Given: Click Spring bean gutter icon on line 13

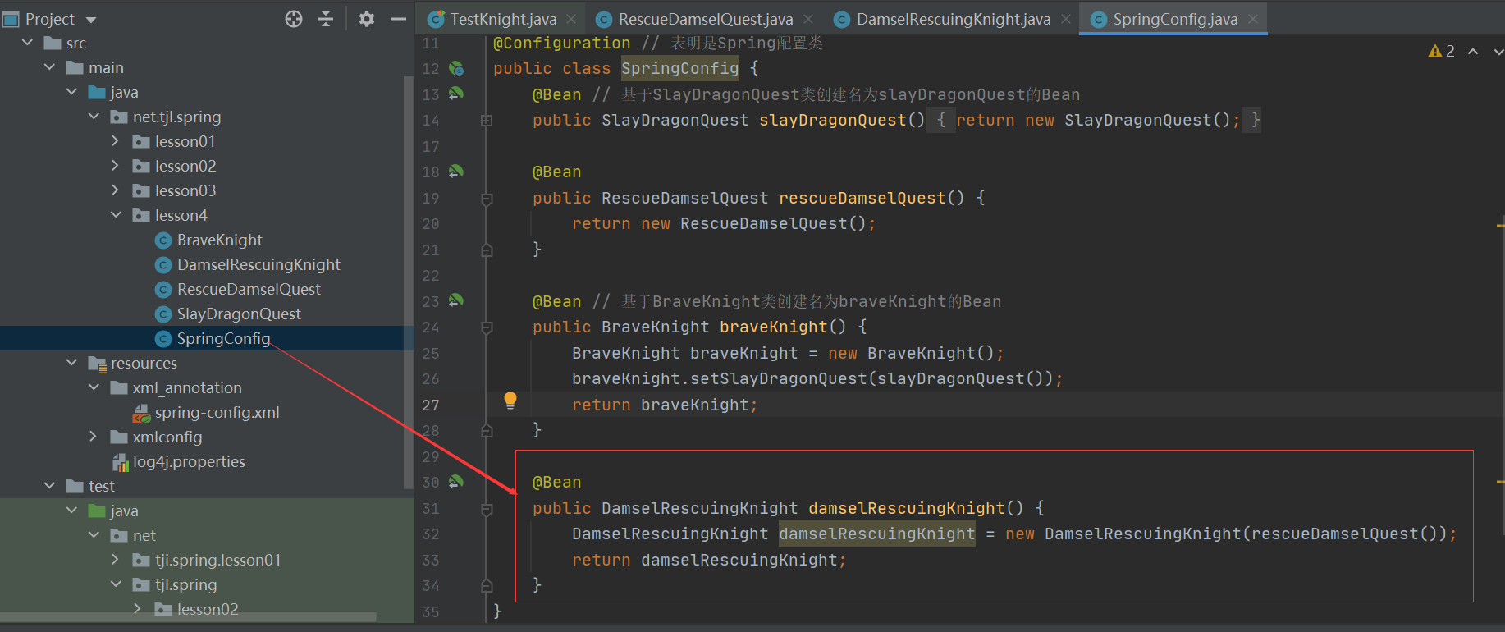Looking at the screenshot, I should tap(456, 94).
